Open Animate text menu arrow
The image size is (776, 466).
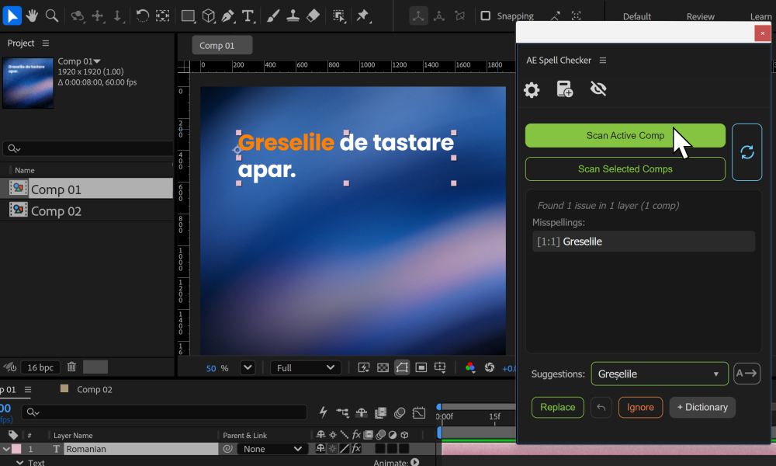pyautogui.click(x=414, y=462)
